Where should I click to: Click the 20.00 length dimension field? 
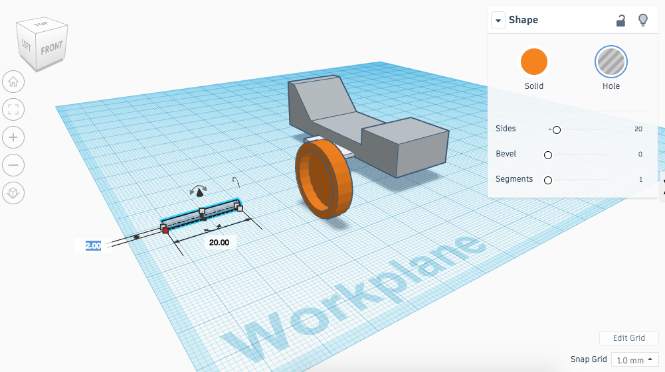[219, 243]
